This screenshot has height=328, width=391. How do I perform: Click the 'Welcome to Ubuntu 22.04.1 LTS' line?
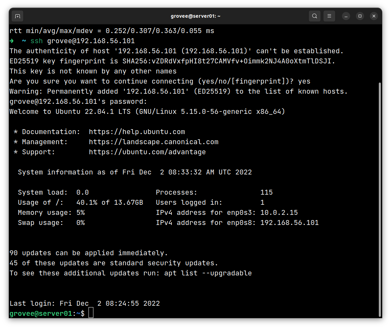pyautogui.click(x=147, y=112)
